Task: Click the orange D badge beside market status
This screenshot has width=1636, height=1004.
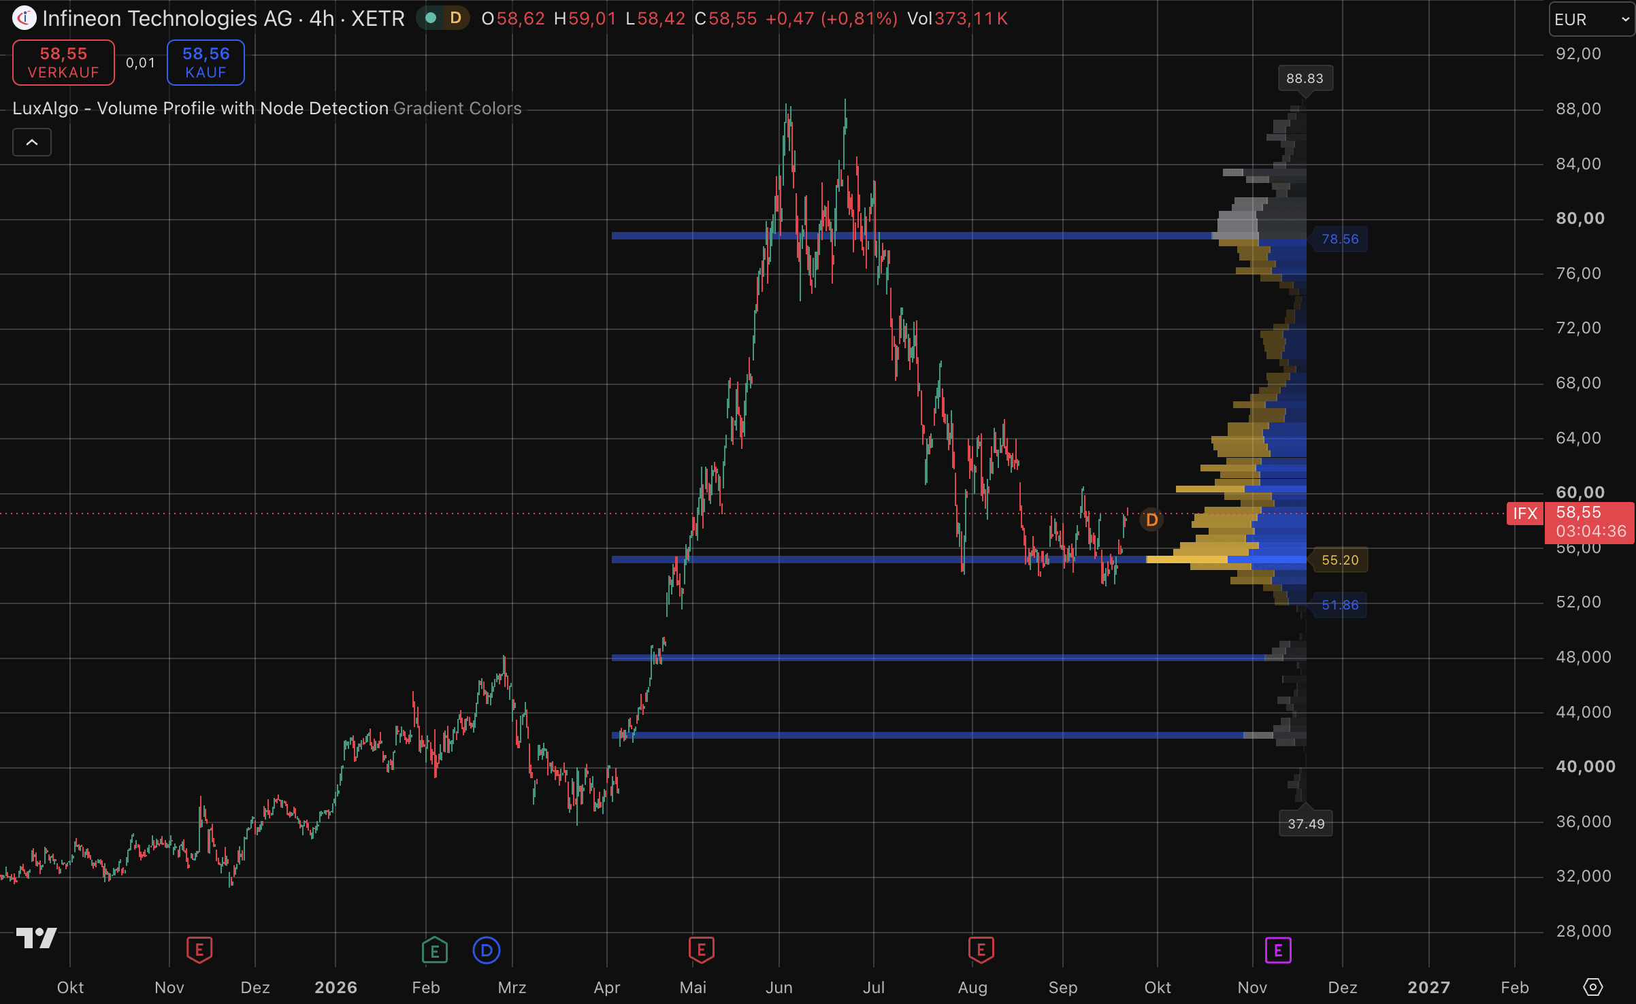Action: click(x=456, y=18)
